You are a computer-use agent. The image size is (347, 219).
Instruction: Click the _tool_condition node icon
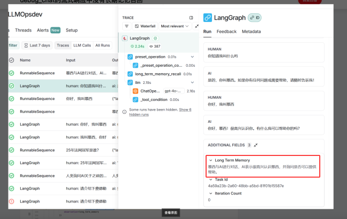pos(136,100)
